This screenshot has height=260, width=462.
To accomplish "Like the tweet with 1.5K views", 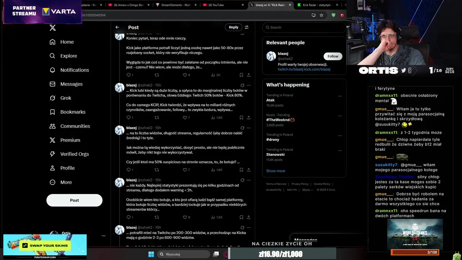I will click(185, 217).
